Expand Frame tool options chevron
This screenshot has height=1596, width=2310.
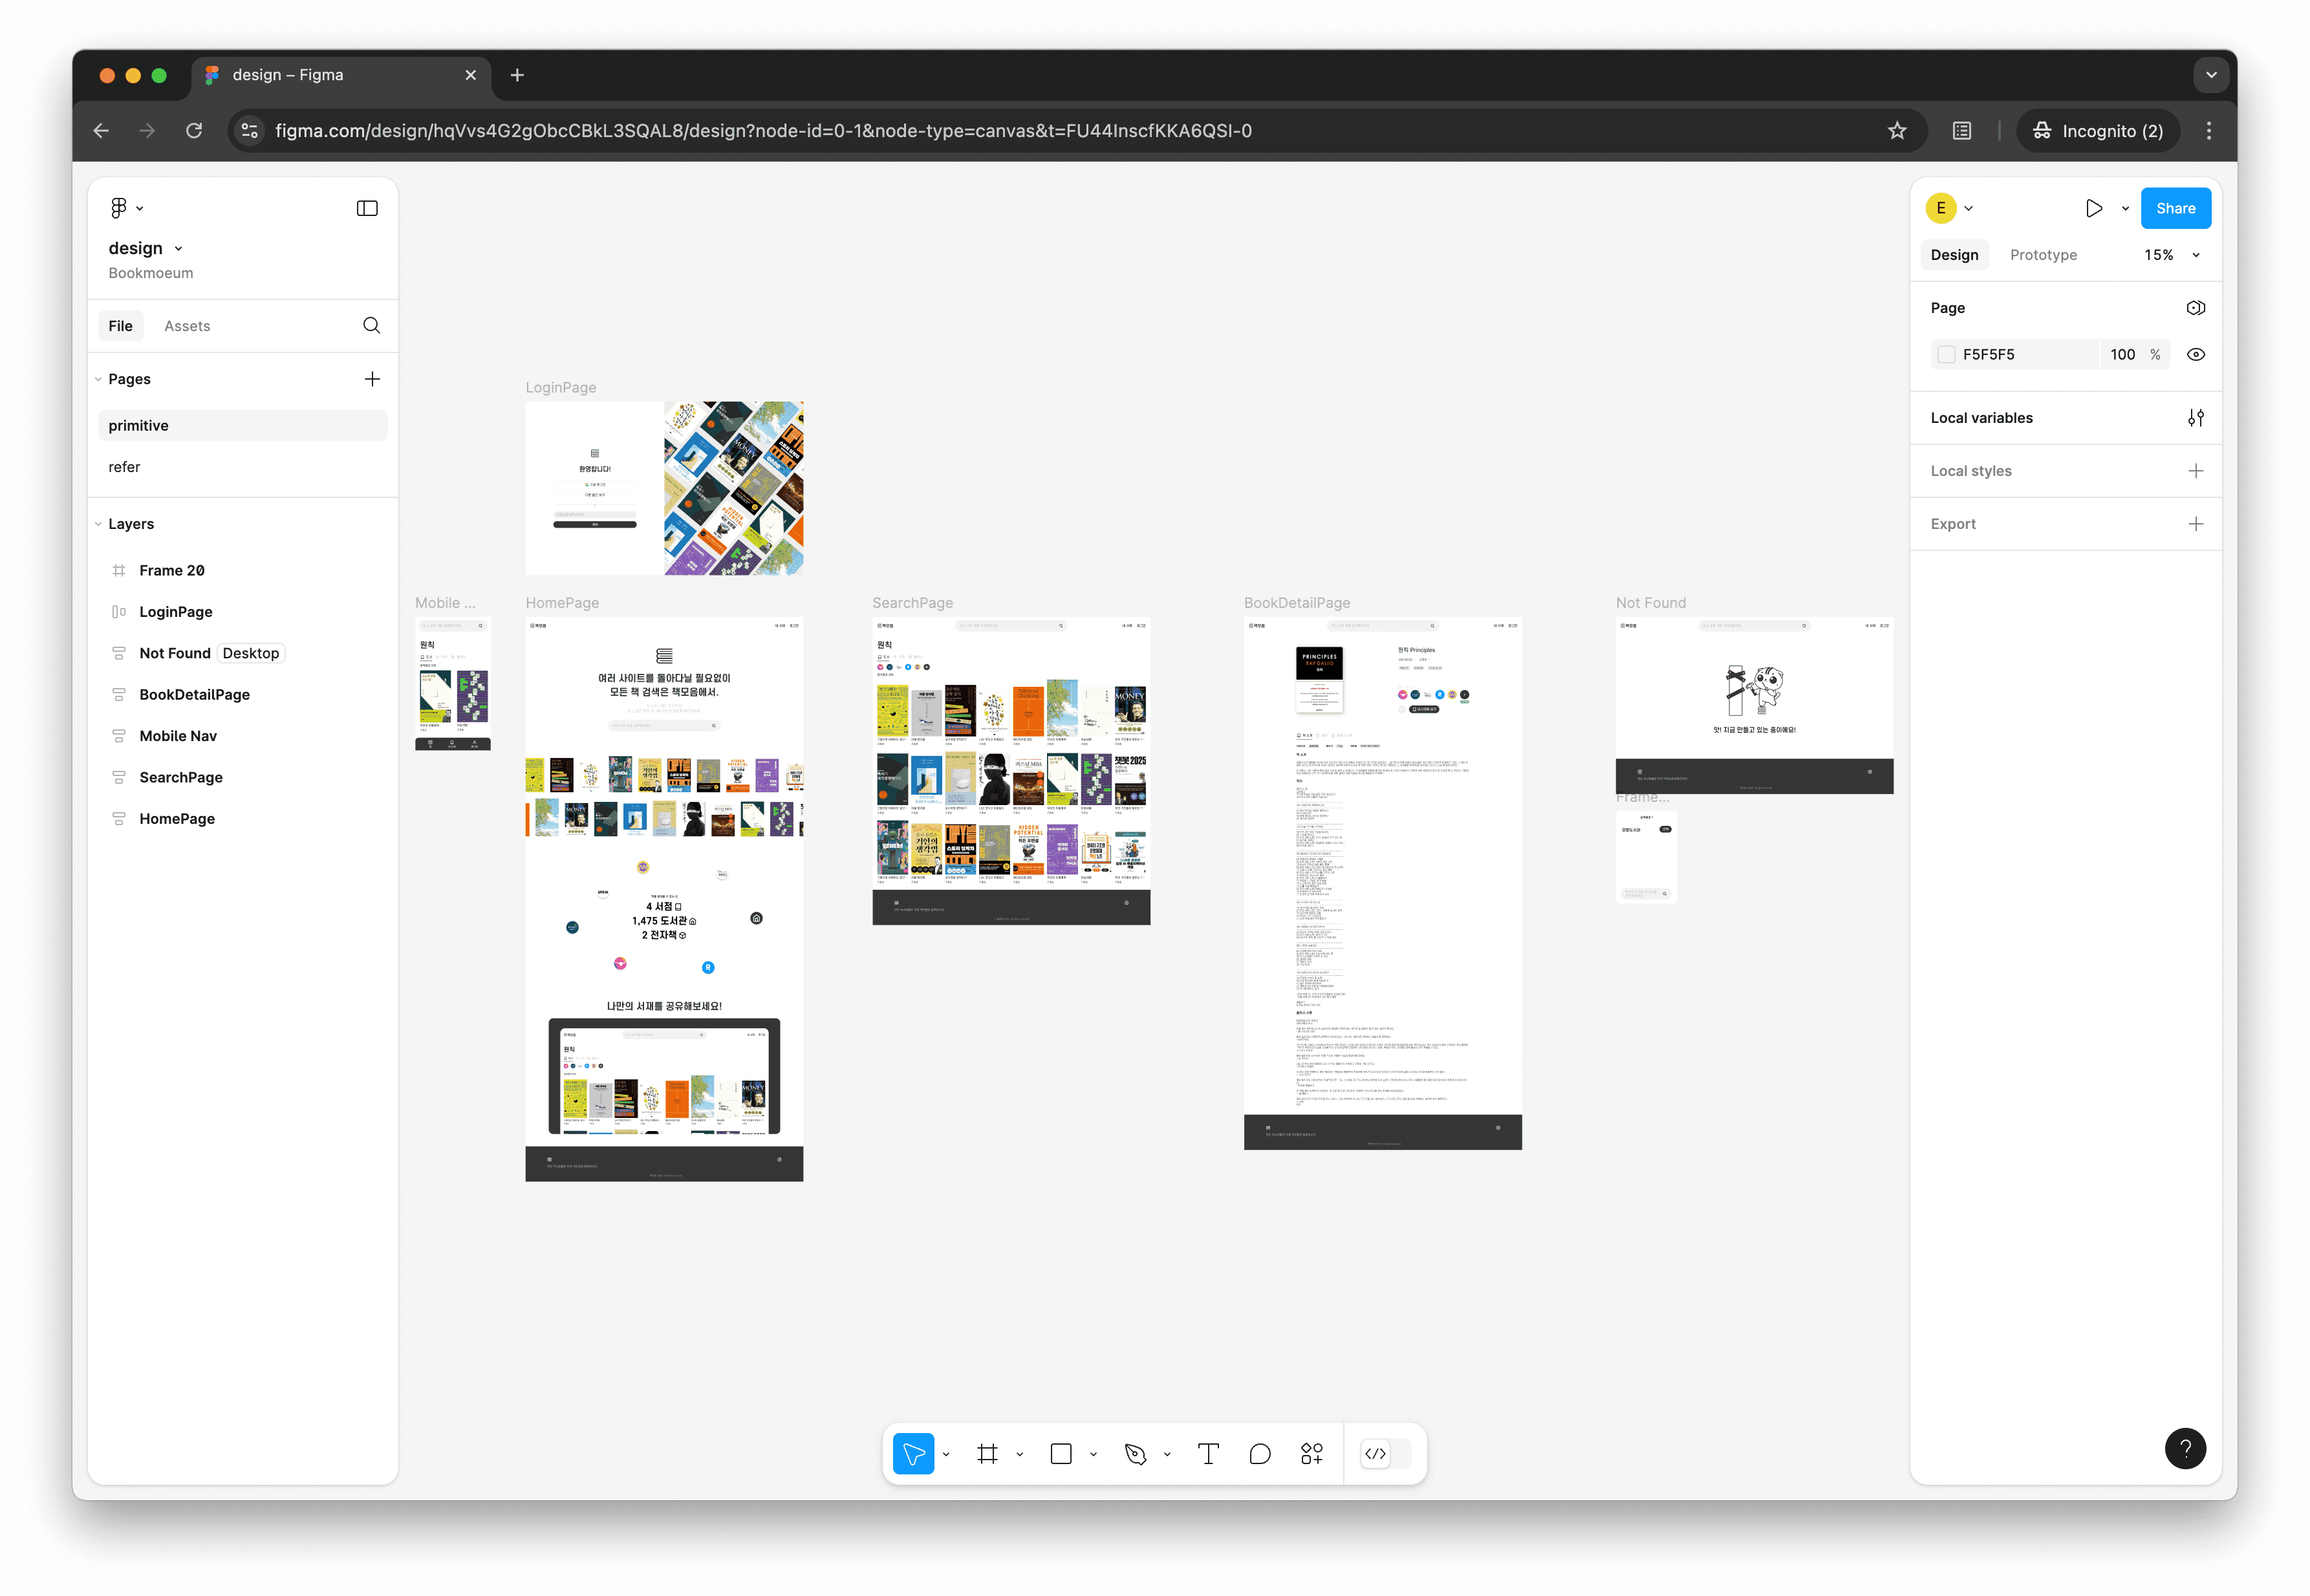1019,1454
